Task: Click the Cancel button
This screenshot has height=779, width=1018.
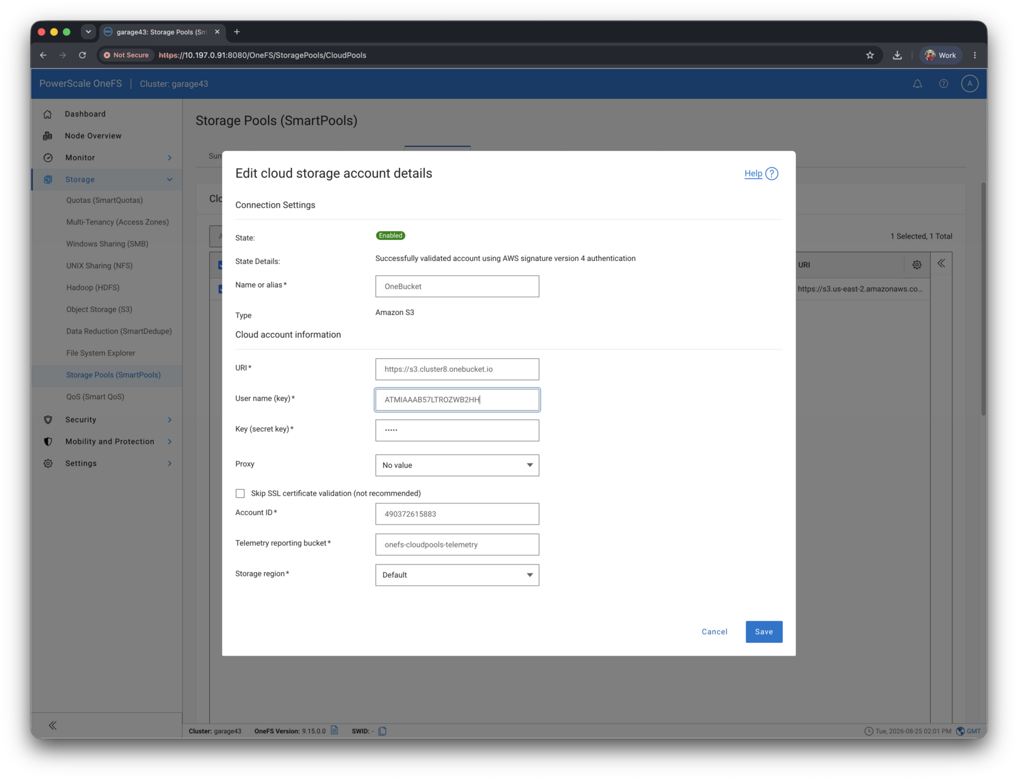Action: tap(715, 632)
